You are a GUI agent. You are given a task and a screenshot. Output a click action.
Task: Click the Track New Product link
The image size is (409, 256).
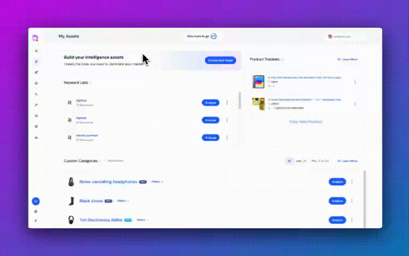coord(306,122)
